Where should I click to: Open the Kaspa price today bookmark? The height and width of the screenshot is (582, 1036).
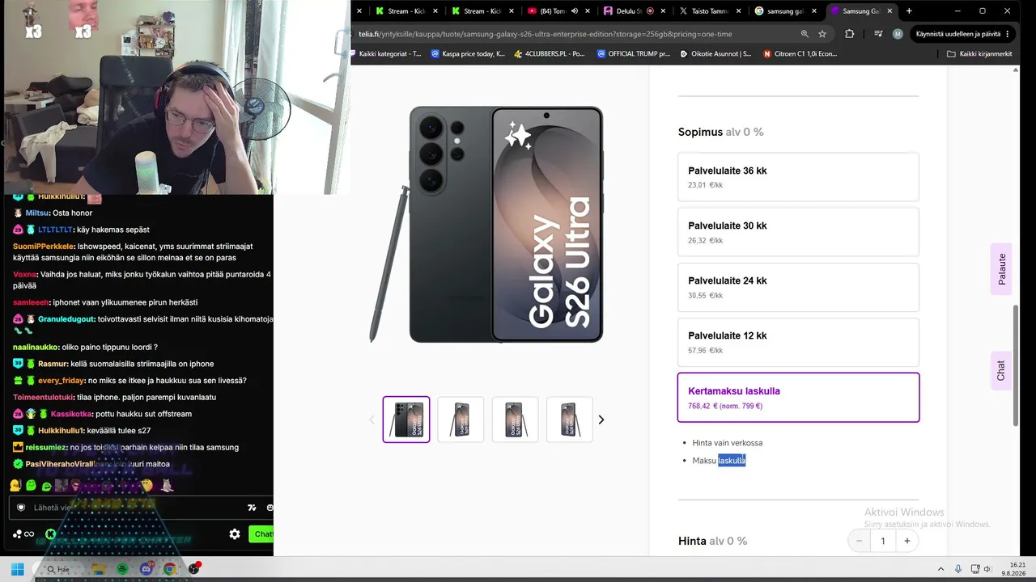[468, 54]
